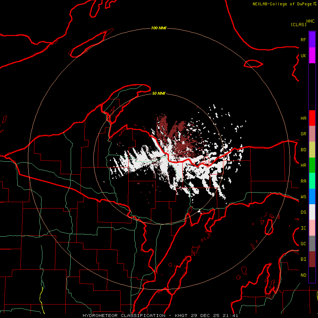
Task: Click the BI legend label
Action: point(303,259)
